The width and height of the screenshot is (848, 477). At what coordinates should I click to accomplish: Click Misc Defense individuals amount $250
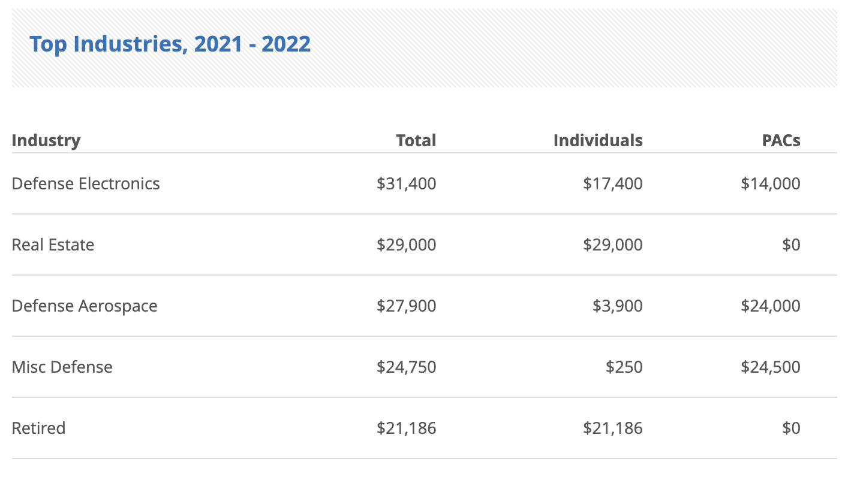click(624, 367)
